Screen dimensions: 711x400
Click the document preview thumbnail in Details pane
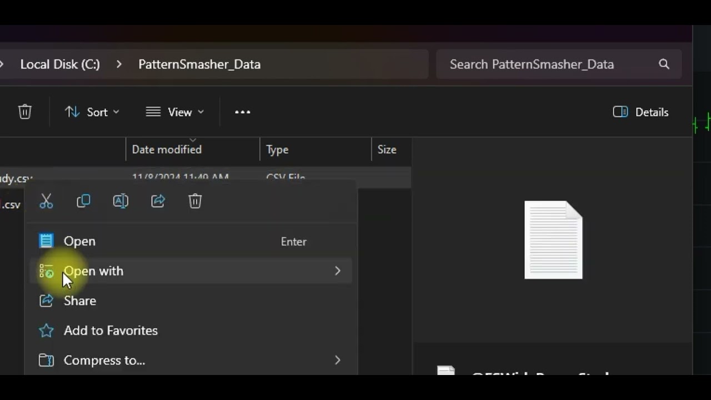tap(554, 240)
